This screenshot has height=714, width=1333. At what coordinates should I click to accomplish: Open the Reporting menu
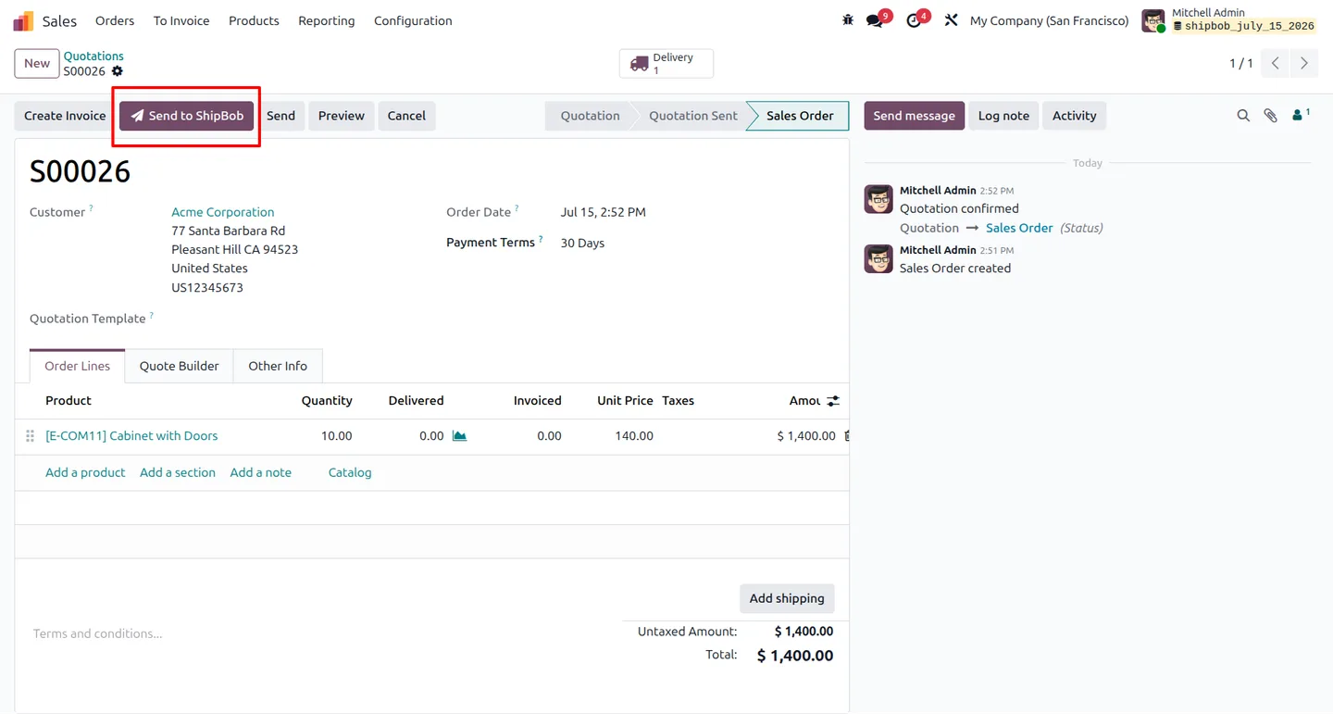point(326,20)
